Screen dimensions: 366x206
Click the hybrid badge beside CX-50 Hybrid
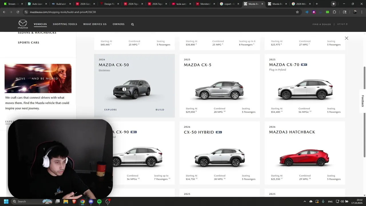pos(219,132)
